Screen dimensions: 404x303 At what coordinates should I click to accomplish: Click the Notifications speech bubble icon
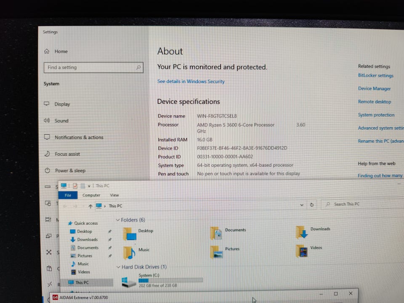[47, 137]
